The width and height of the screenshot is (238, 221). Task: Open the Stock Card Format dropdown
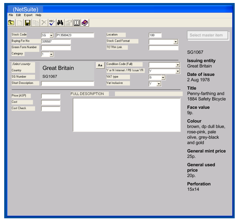[176, 42]
